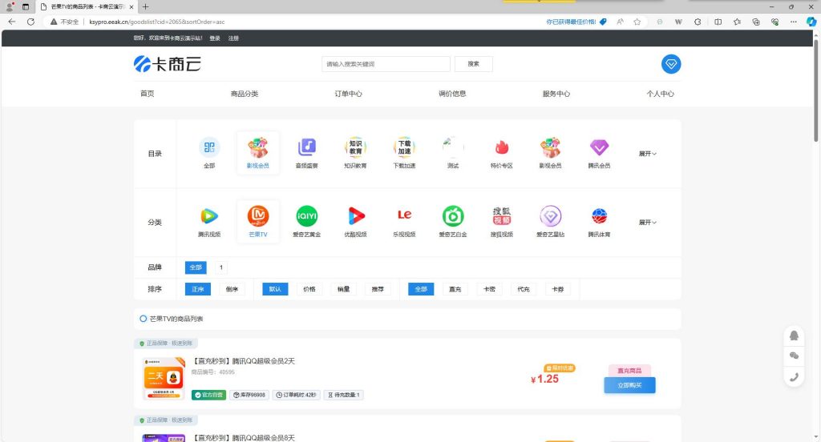Filter product type to 卡券
Image resolution: width=821 pixels, height=442 pixels.
click(558, 289)
